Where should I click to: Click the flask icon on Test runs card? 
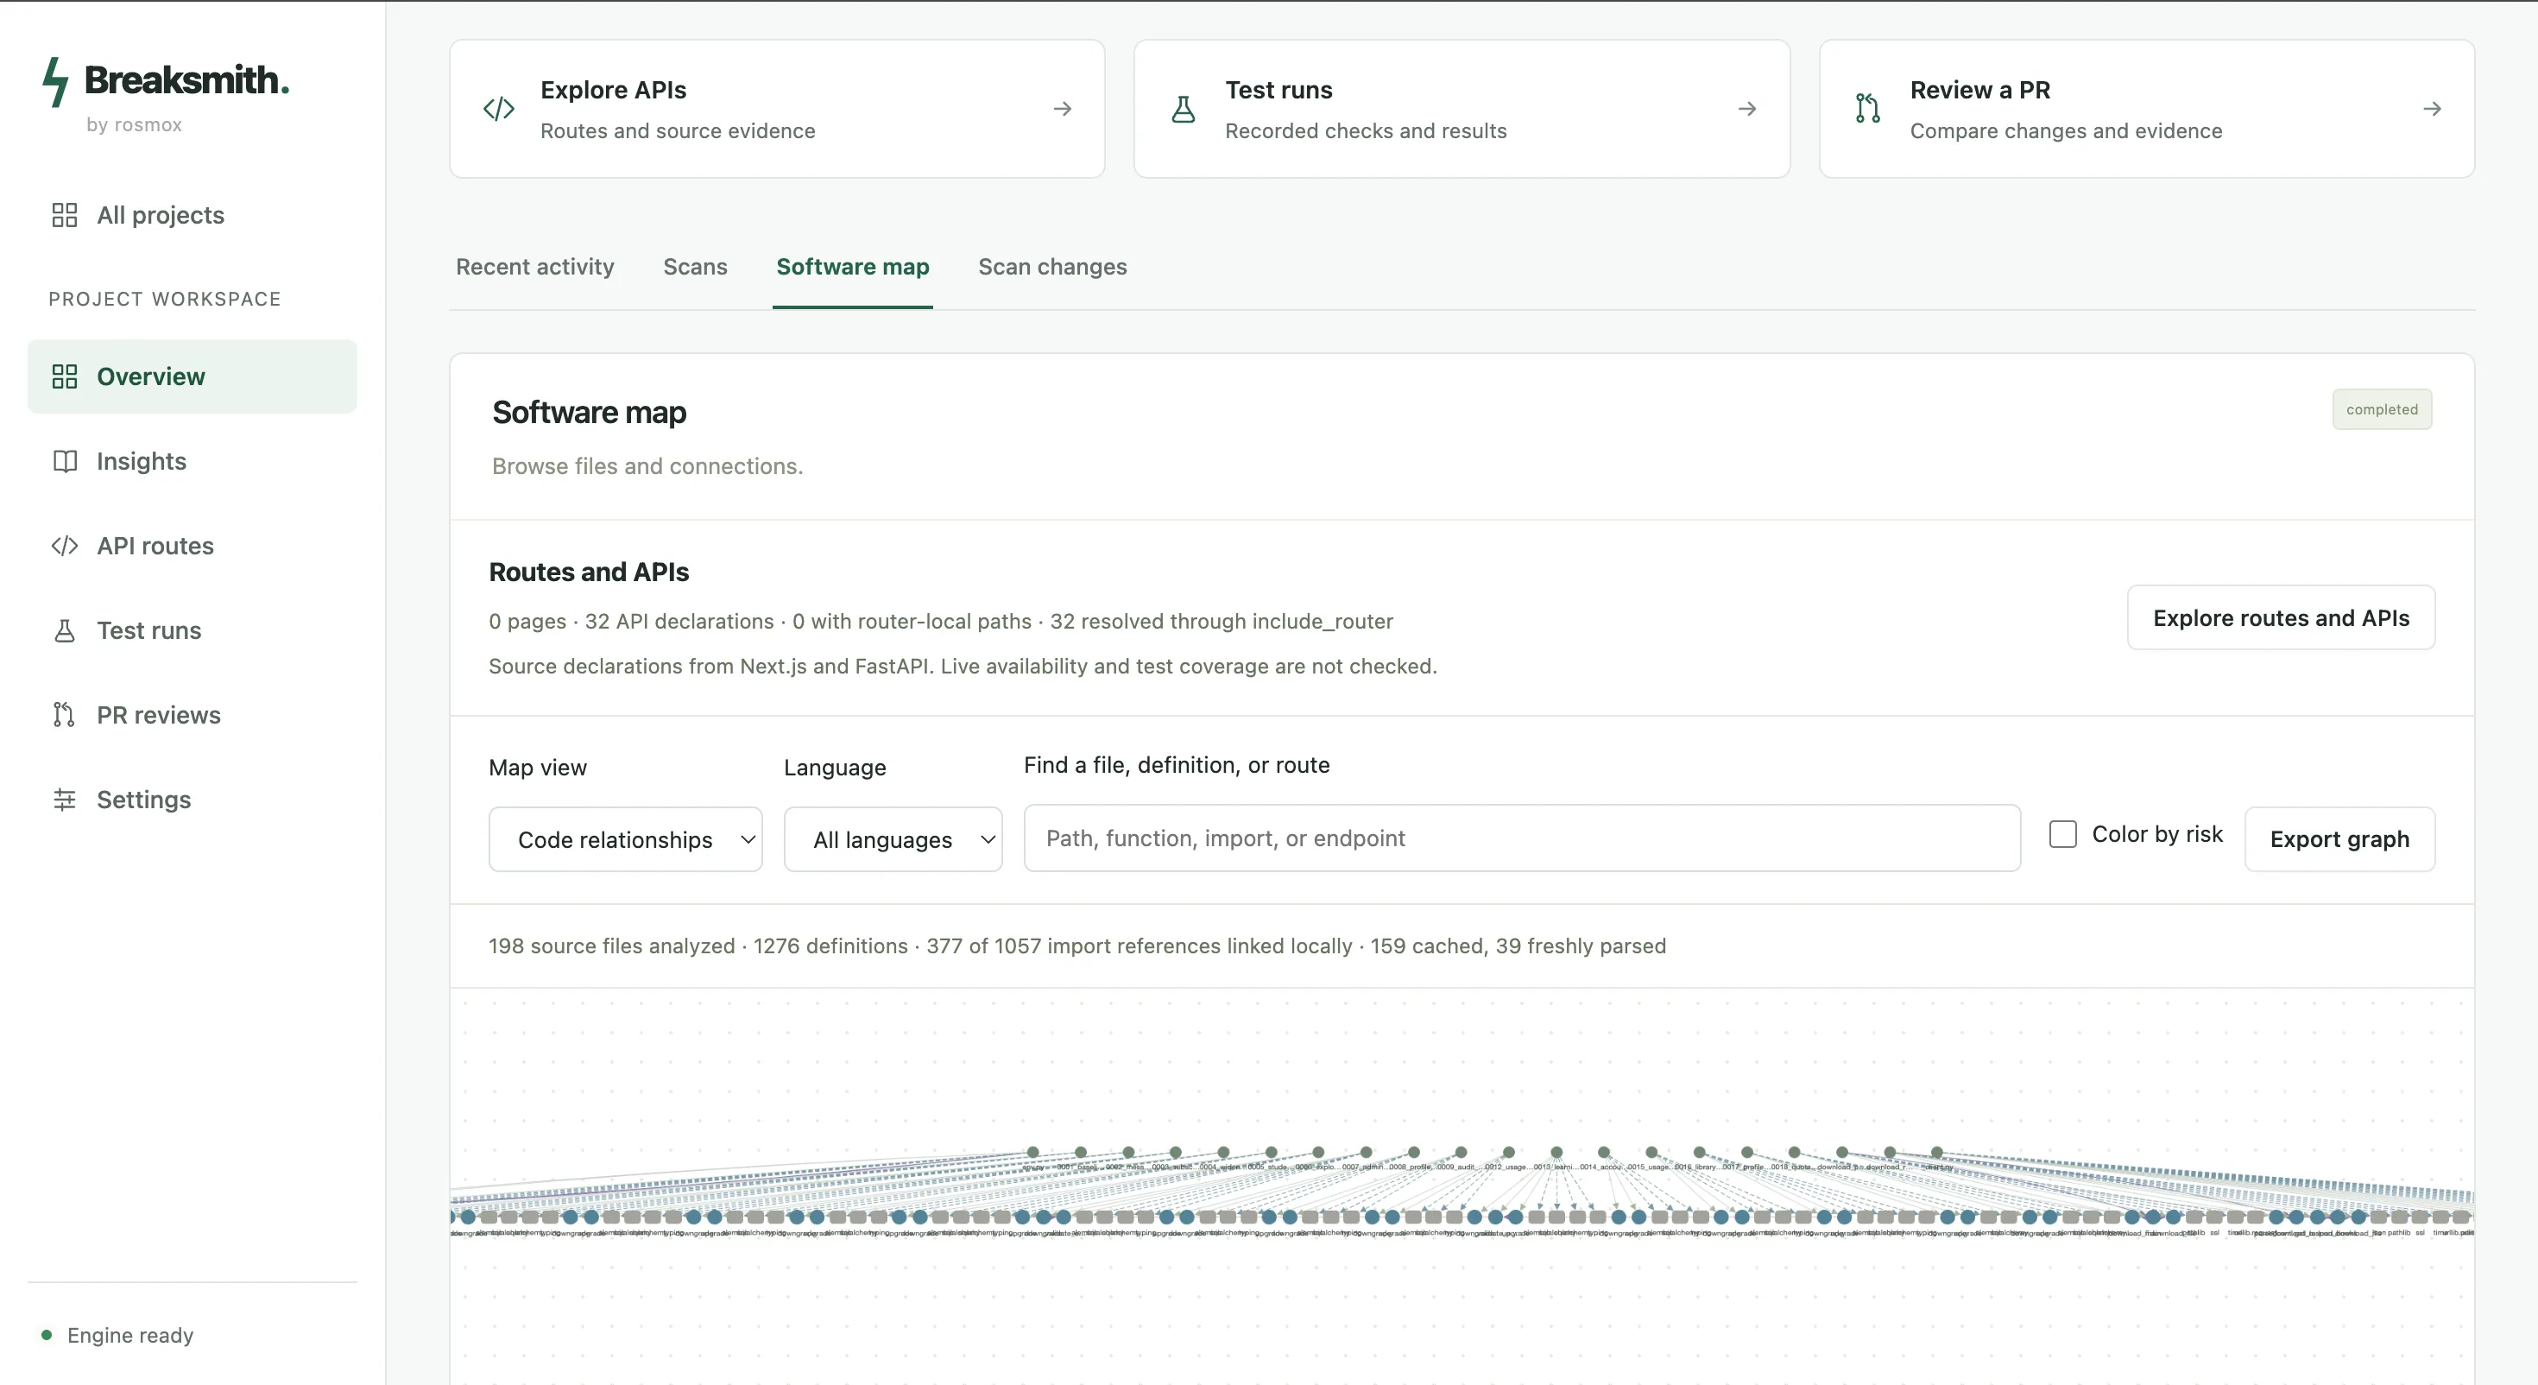coord(1184,109)
